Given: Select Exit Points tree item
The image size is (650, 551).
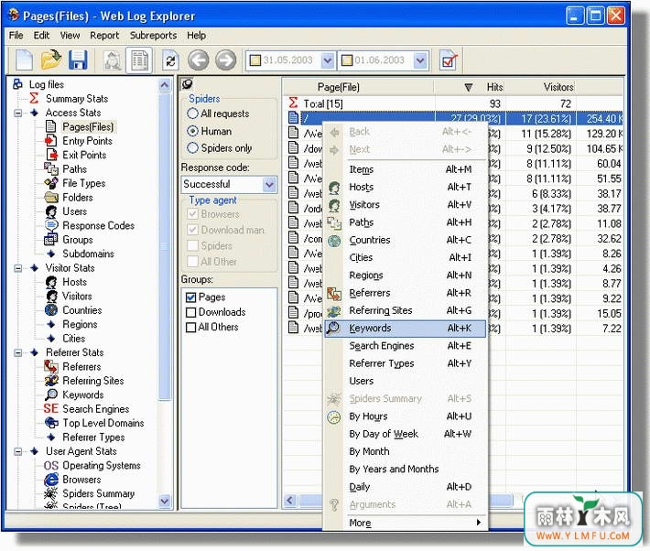Looking at the screenshot, I should coord(84,155).
